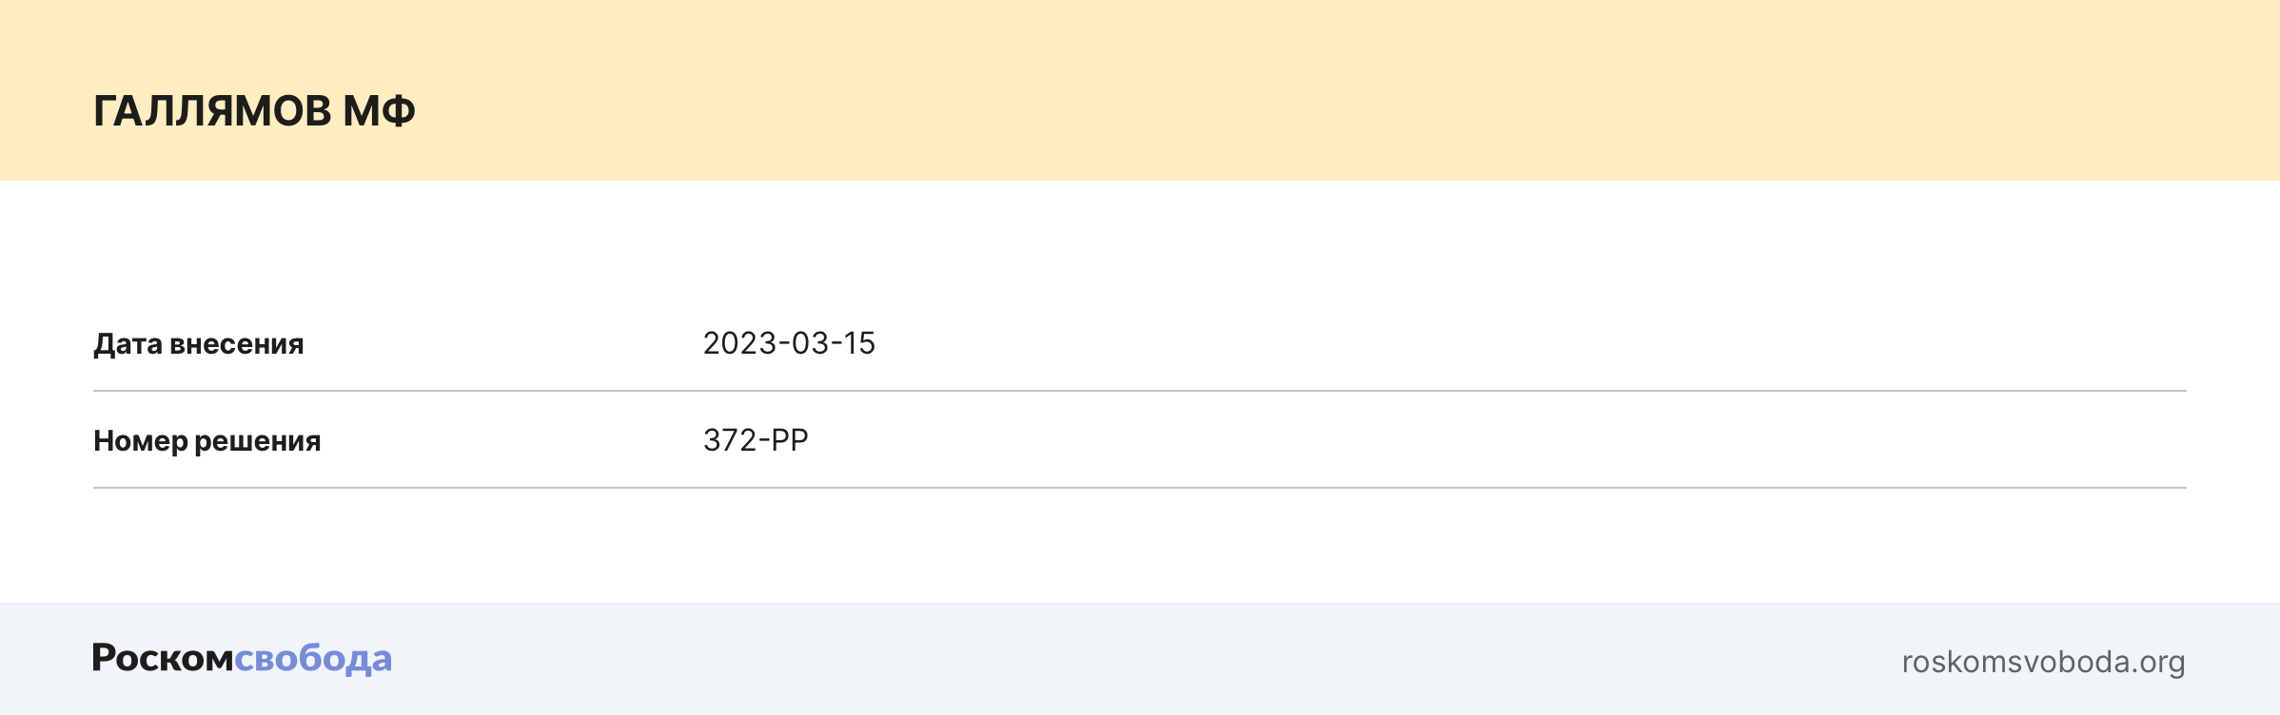Click the day 15 in the date
Image resolution: width=2280 pixels, height=715 pixels.
point(859,343)
